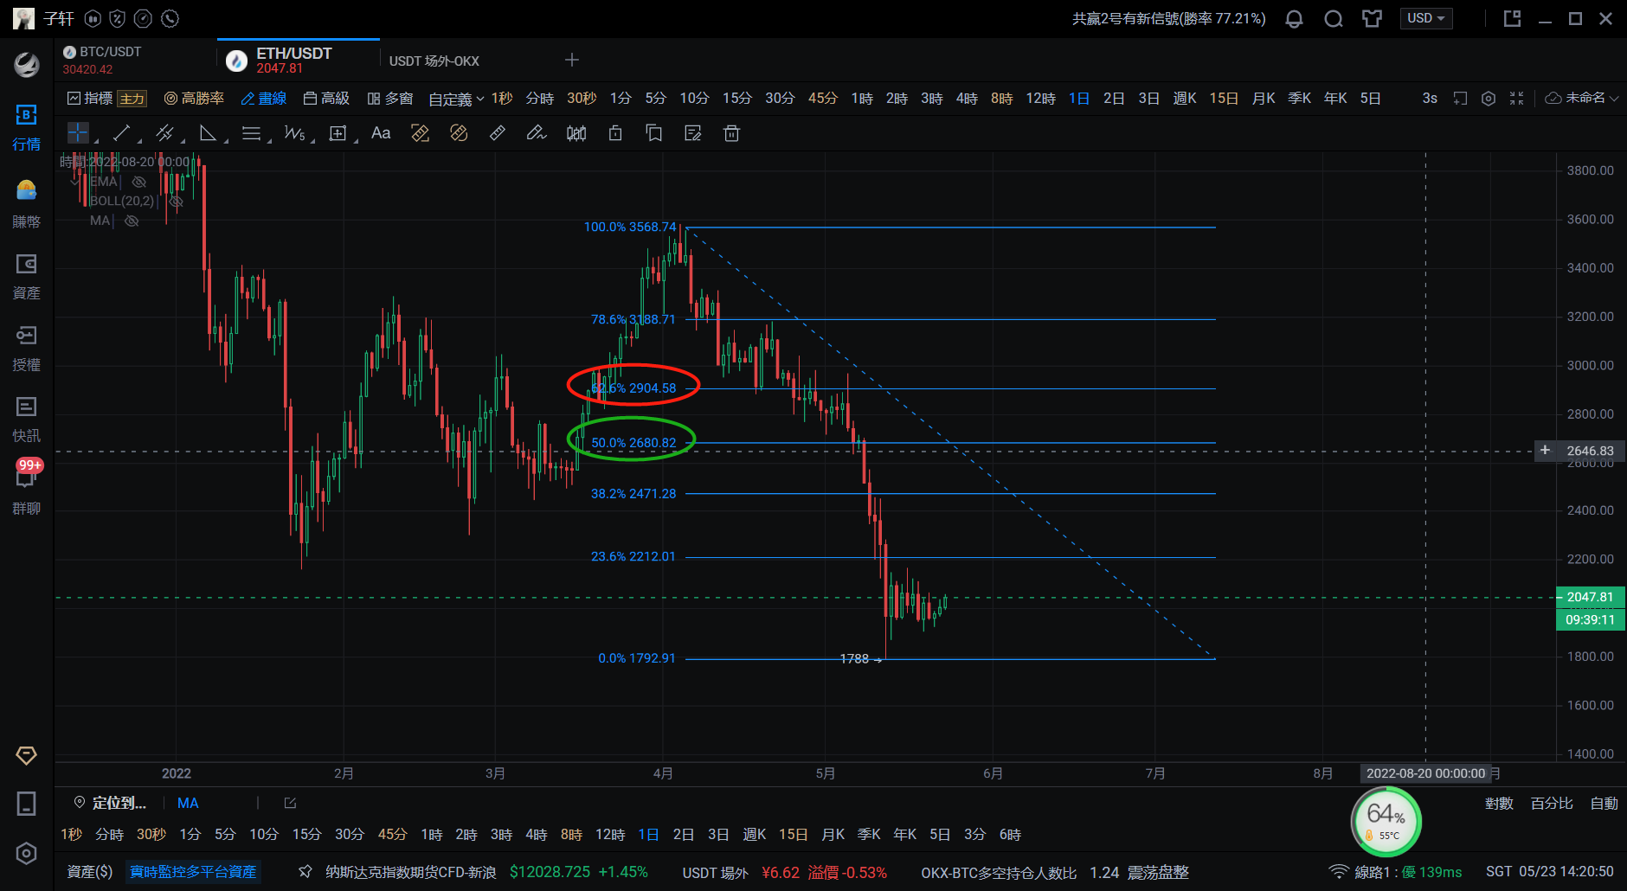
Task: Click the 畫線 draw line button
Action: 263,99
